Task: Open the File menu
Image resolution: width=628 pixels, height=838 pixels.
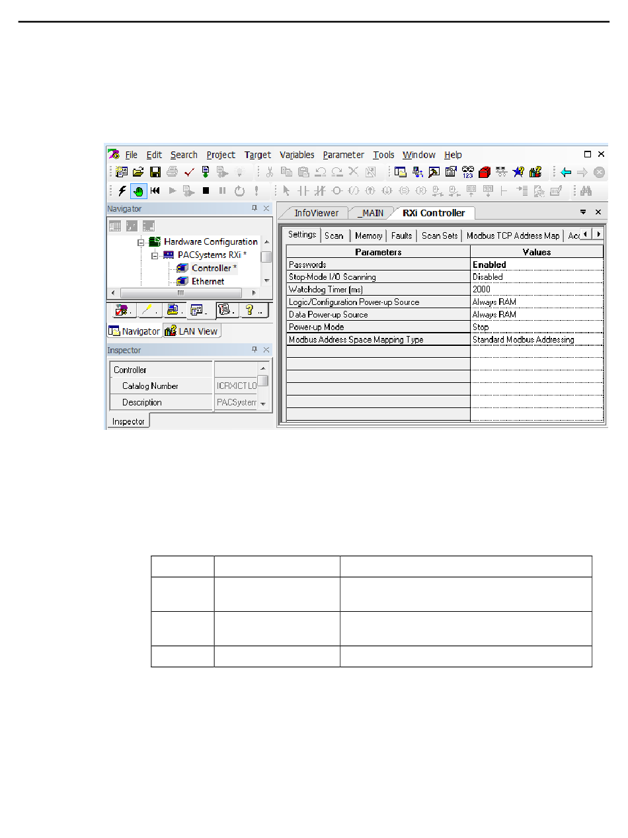Action: click(x=132, y=155)
